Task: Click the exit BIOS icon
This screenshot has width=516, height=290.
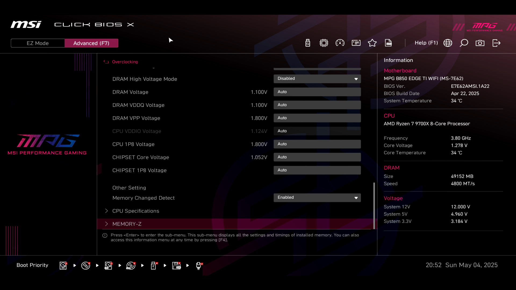Action: click(x=496, y=43)
